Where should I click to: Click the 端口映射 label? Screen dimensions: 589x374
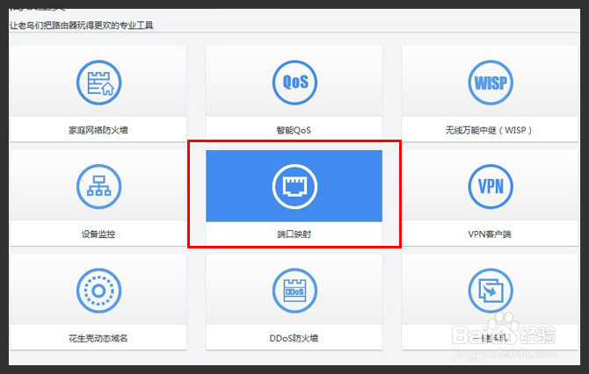[x=294, y=234]
